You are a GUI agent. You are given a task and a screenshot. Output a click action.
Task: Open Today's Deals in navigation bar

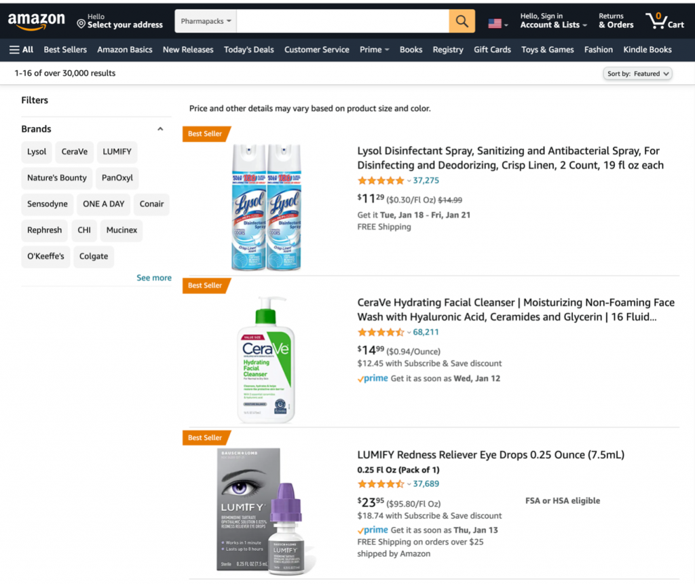click(x=249, y=50)
